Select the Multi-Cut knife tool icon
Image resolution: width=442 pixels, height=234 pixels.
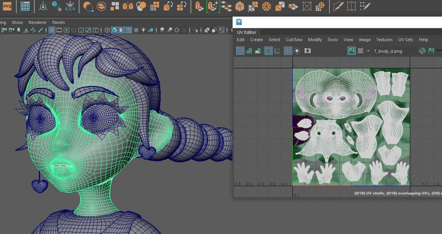coord(338,6)
